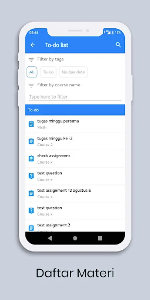Tap the filter icon beside Filter by course name
This screenshot has width=150, height=300.
pos(31,85)
